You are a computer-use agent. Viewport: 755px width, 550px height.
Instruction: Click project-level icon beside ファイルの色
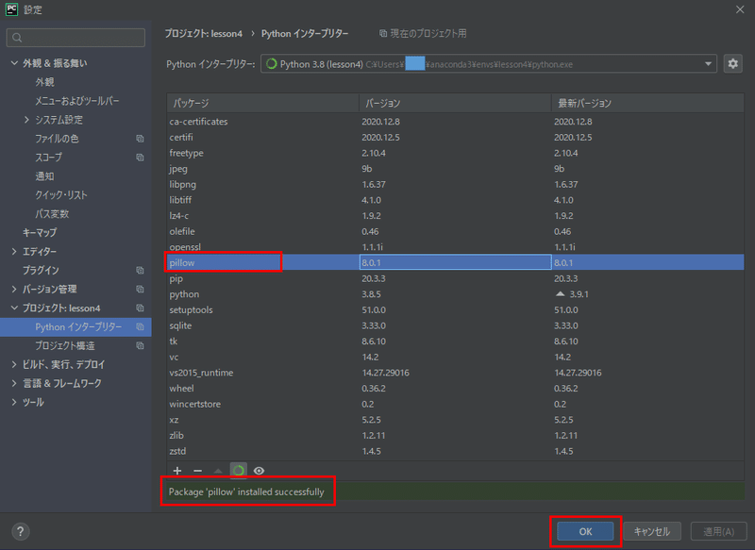coord(140,139)
